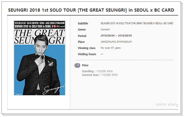Click the iroiro diary watermark
The image size is (184, 117).
click(167, 104)
